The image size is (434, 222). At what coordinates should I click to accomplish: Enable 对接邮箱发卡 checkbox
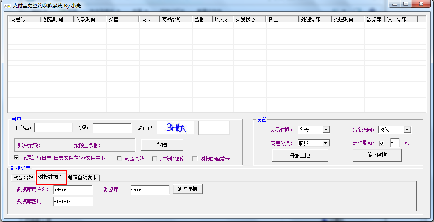(195, 159)
